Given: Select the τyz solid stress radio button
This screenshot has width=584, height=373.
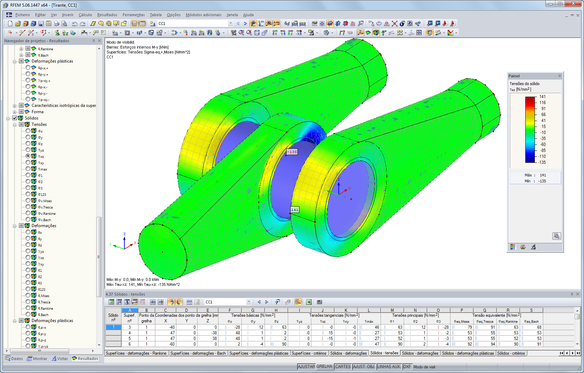Looking at the screenshot, I should 28,150.
